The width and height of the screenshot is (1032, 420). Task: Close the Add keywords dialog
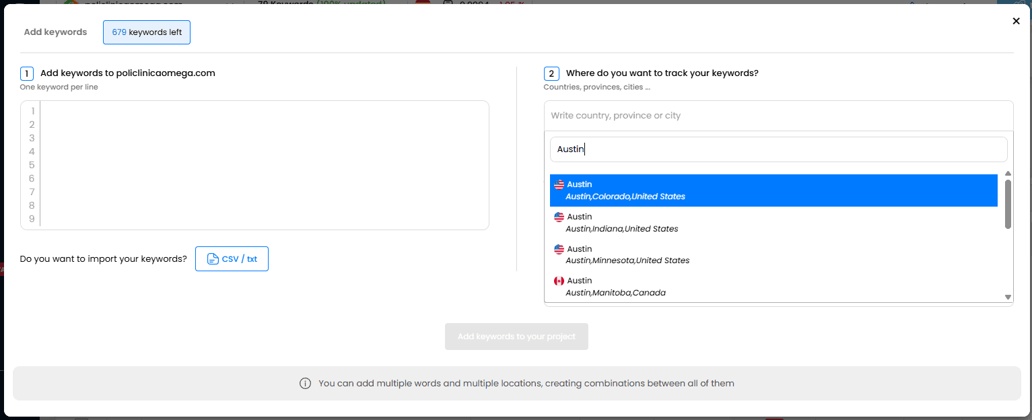click(x=1016, y=21)
